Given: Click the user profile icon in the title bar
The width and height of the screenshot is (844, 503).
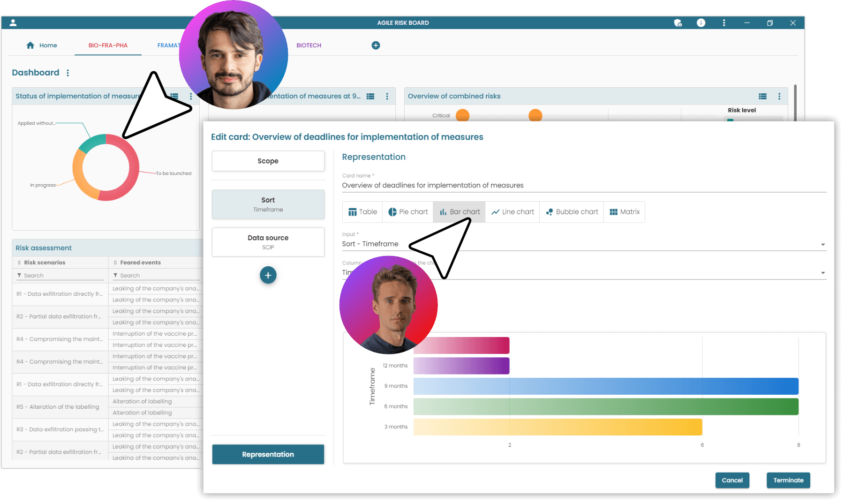Looking at the screenshot, I should click(13, 22).
